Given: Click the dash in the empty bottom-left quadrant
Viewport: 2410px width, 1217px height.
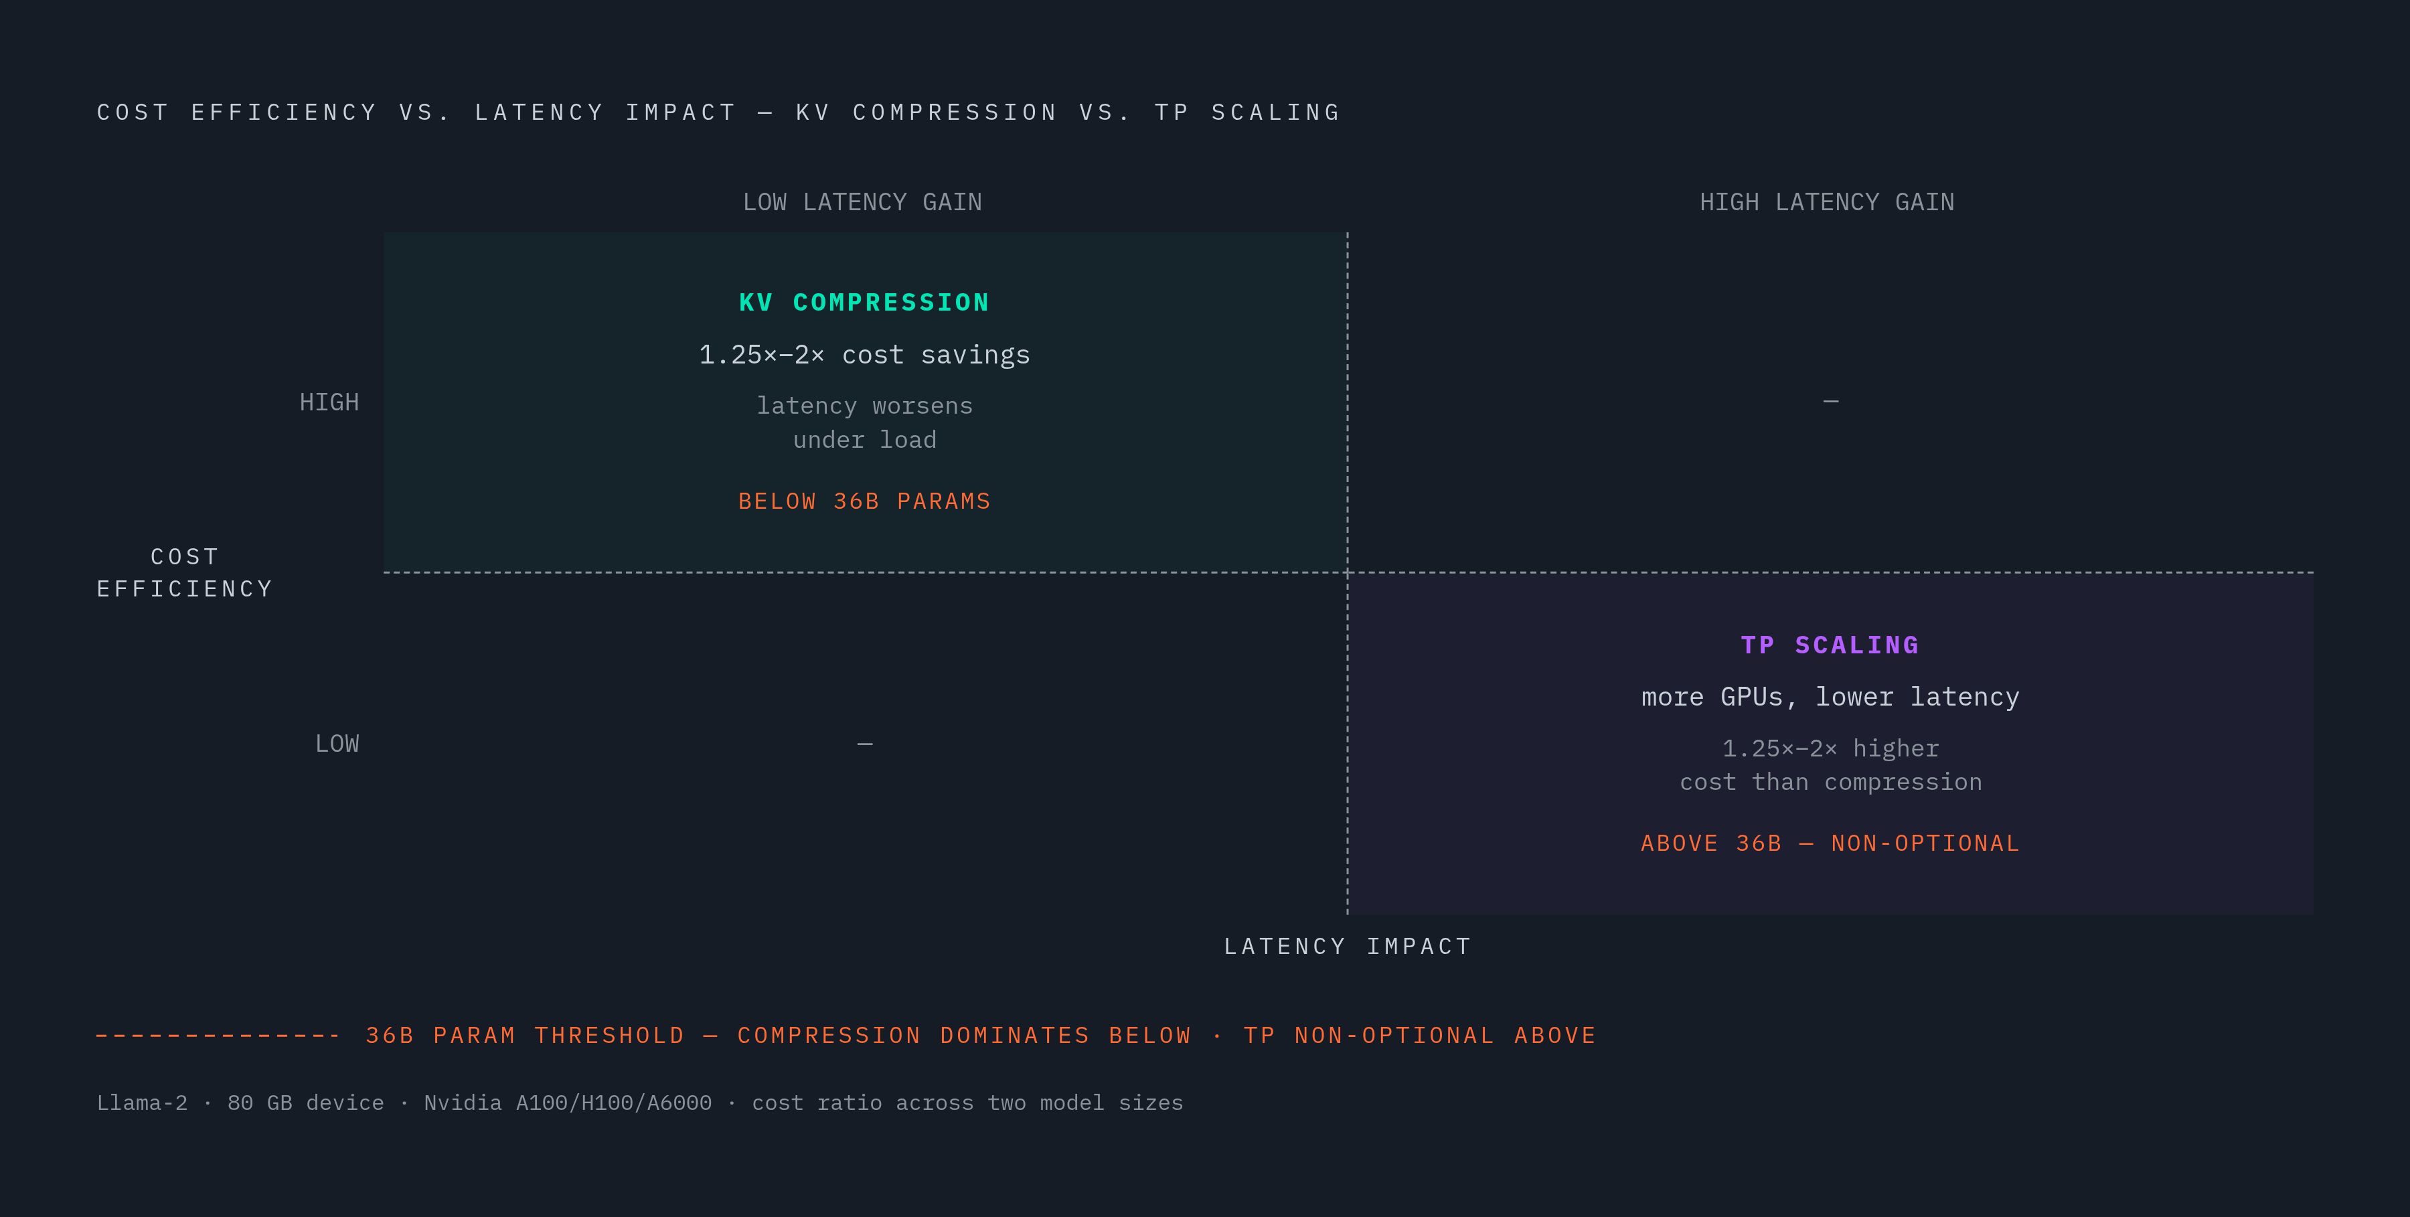Looking at the screenshot, I should coord(864,744).
